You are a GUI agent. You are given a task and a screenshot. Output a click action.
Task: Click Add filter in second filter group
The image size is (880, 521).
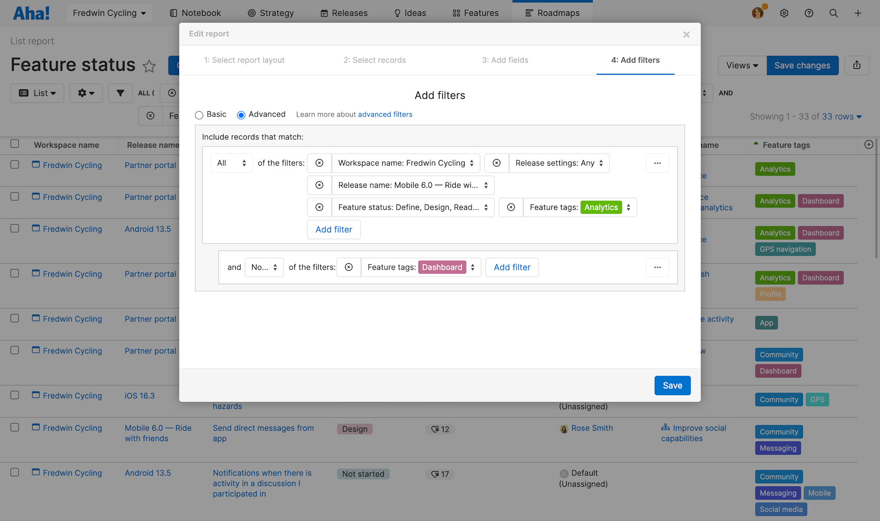512,267
